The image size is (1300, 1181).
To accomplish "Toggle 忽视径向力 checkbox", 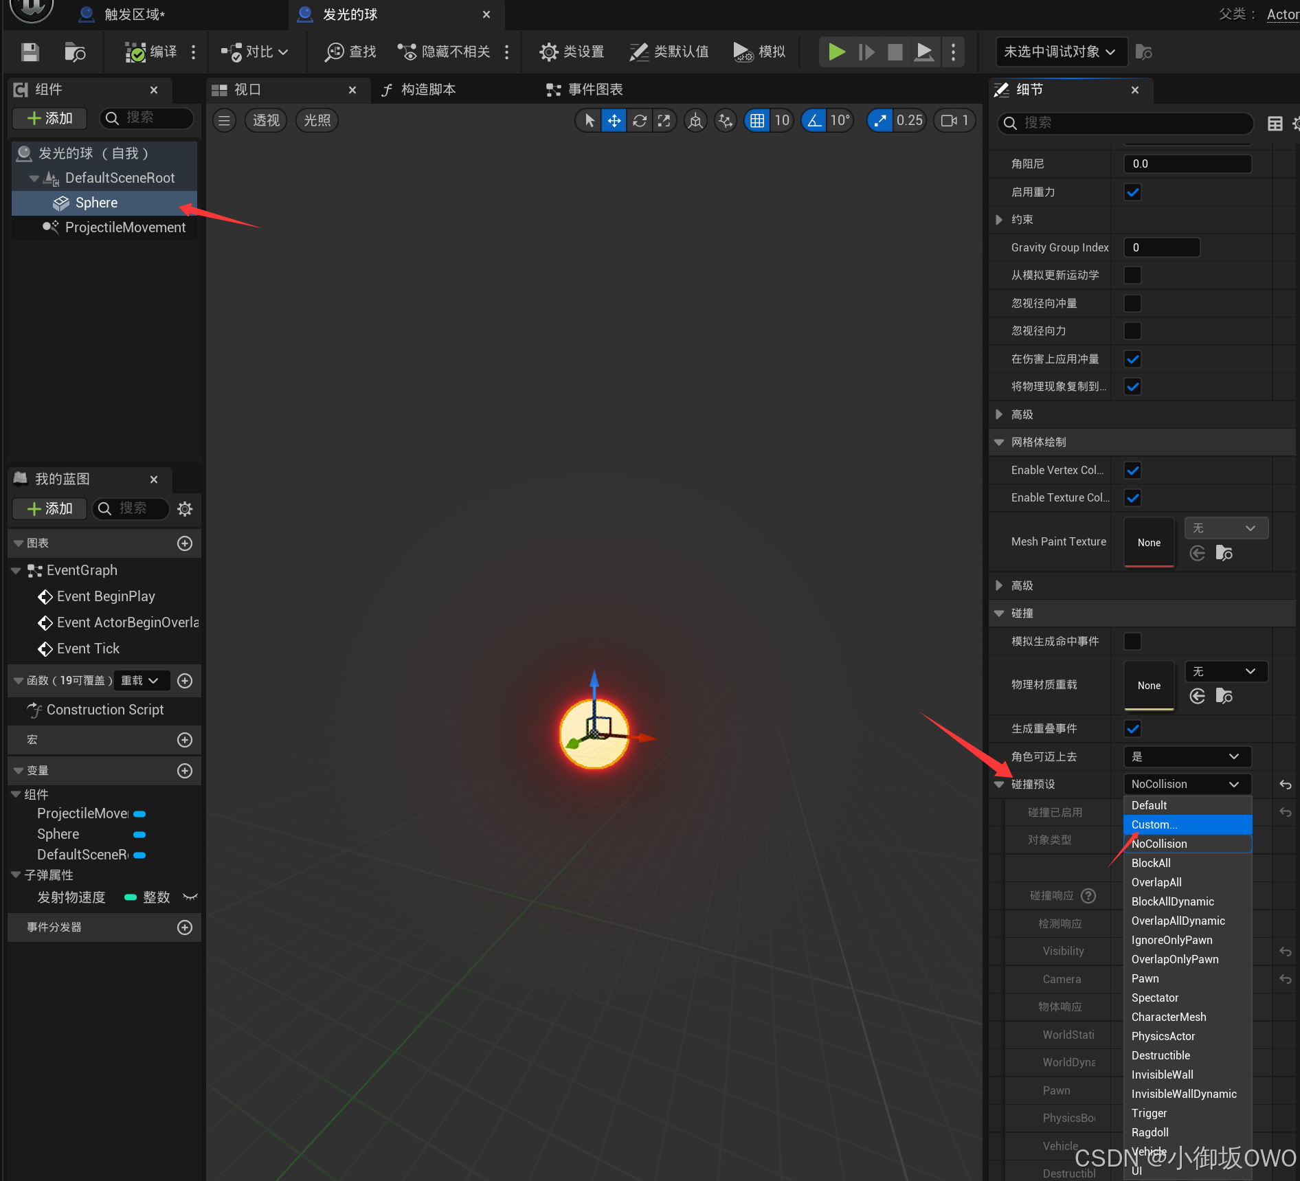I will [x=1133, y=331].
